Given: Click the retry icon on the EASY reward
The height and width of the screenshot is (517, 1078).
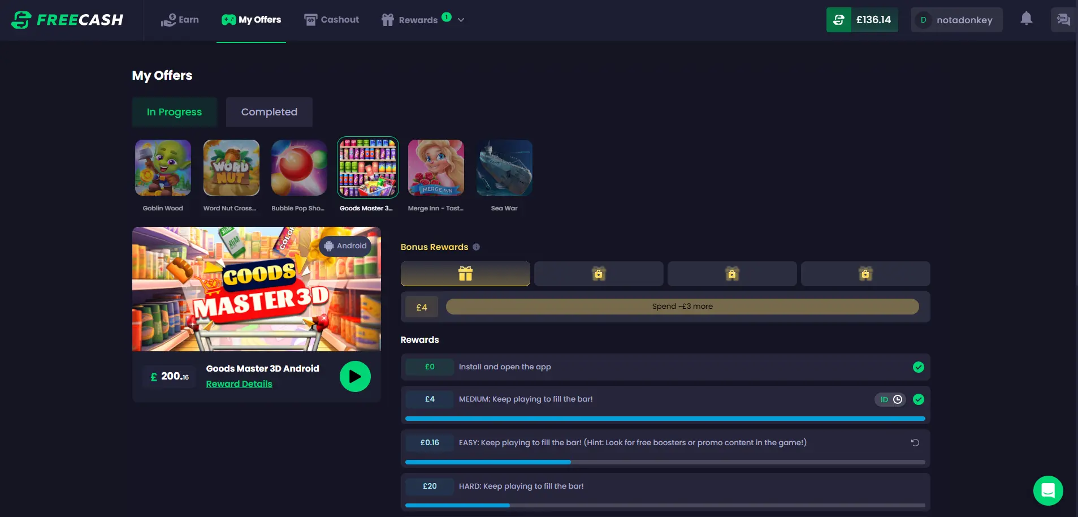Looking at the screenshot, I should (915, 443).
